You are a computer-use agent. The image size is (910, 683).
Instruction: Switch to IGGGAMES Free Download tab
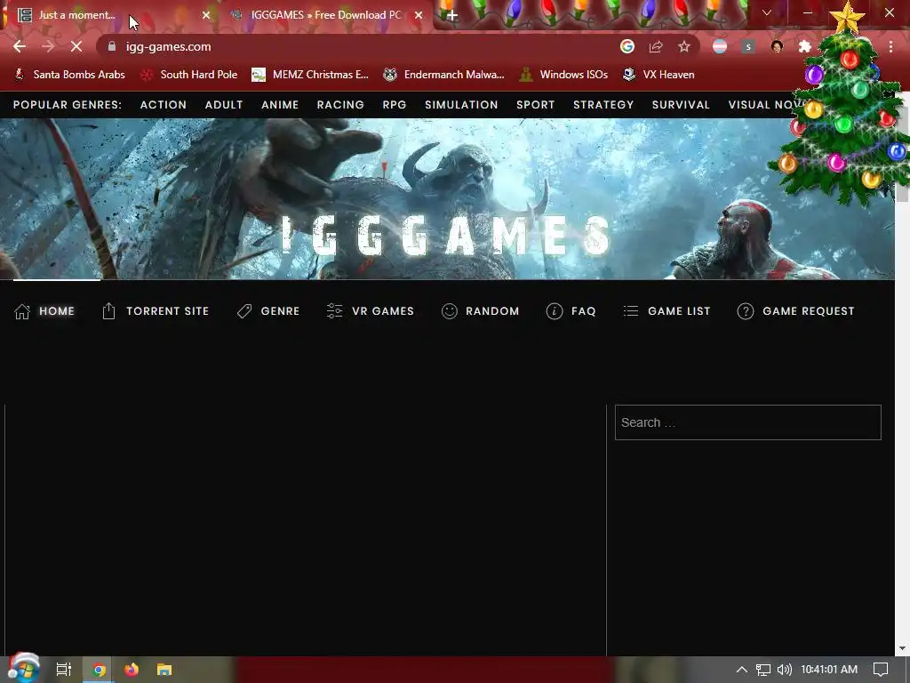pos(325,15)
